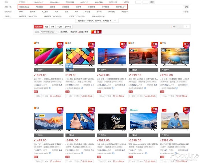Sort results by 销量 tab
The height and width of the screenshot is (163, 202).
tap(46, 27)
